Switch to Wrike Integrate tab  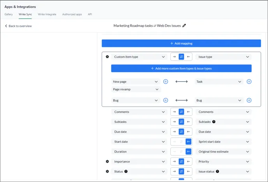coord(47,14)
